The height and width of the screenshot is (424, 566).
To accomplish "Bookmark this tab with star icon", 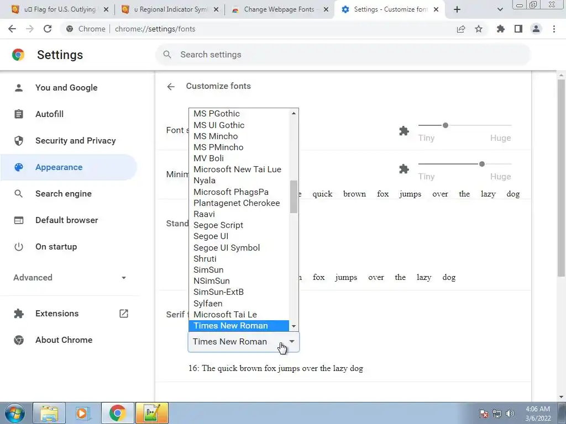I will [x=479, y=29].
